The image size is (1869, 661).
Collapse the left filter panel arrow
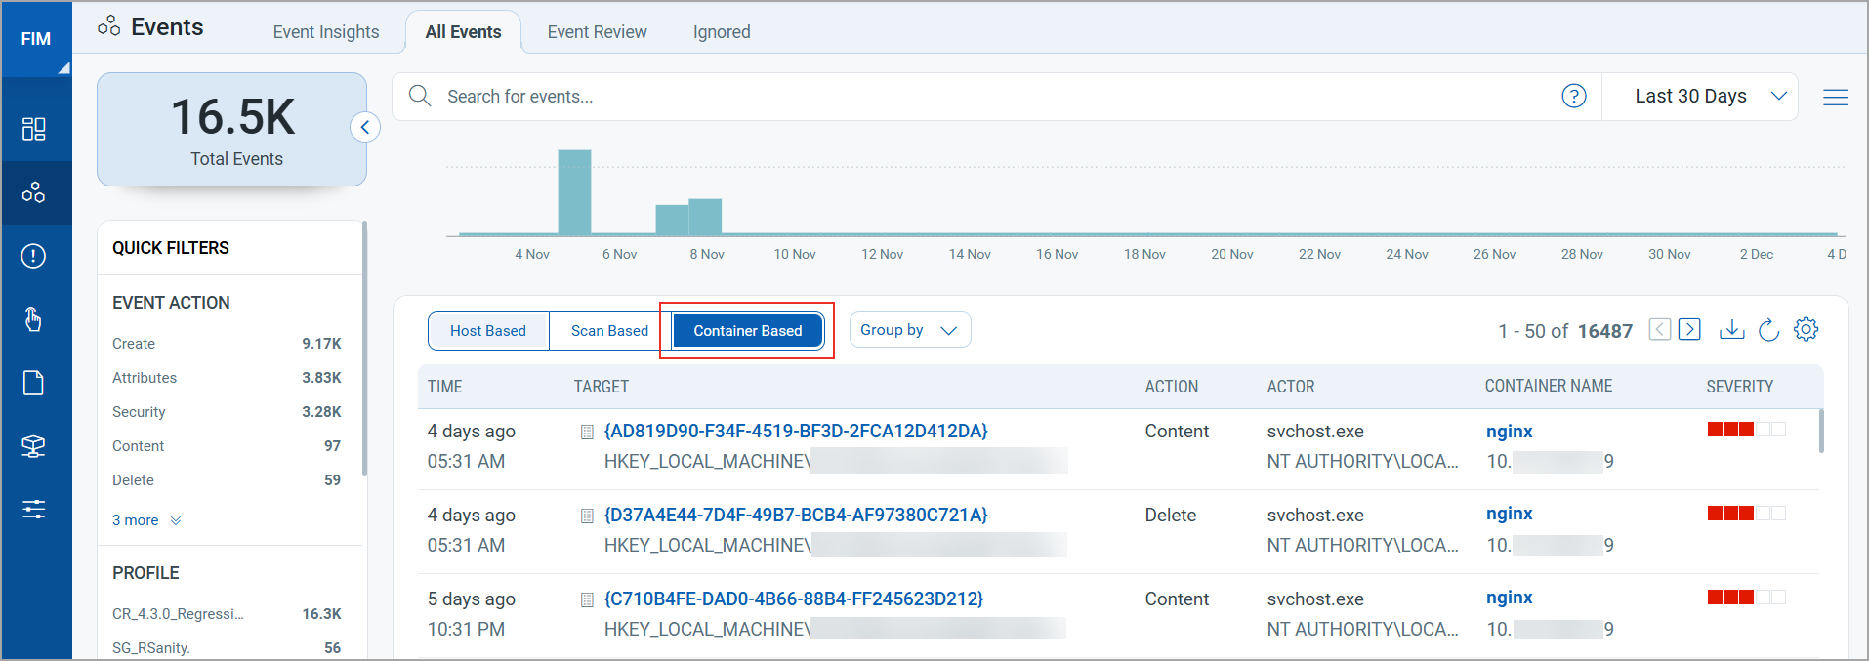pos(365,127)
